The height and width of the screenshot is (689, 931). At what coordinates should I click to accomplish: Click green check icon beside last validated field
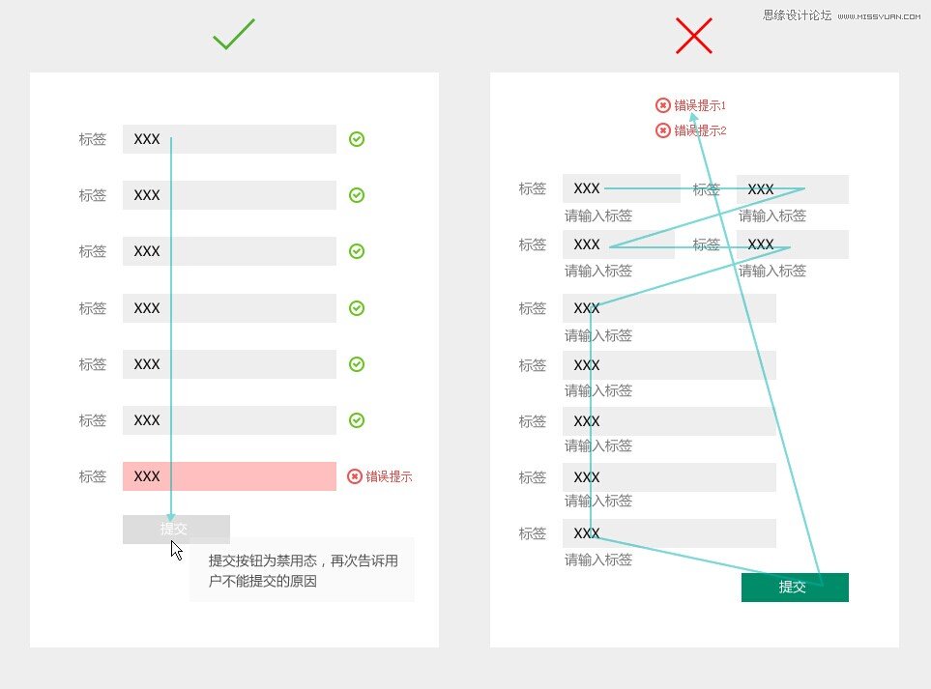click(357, 419)
